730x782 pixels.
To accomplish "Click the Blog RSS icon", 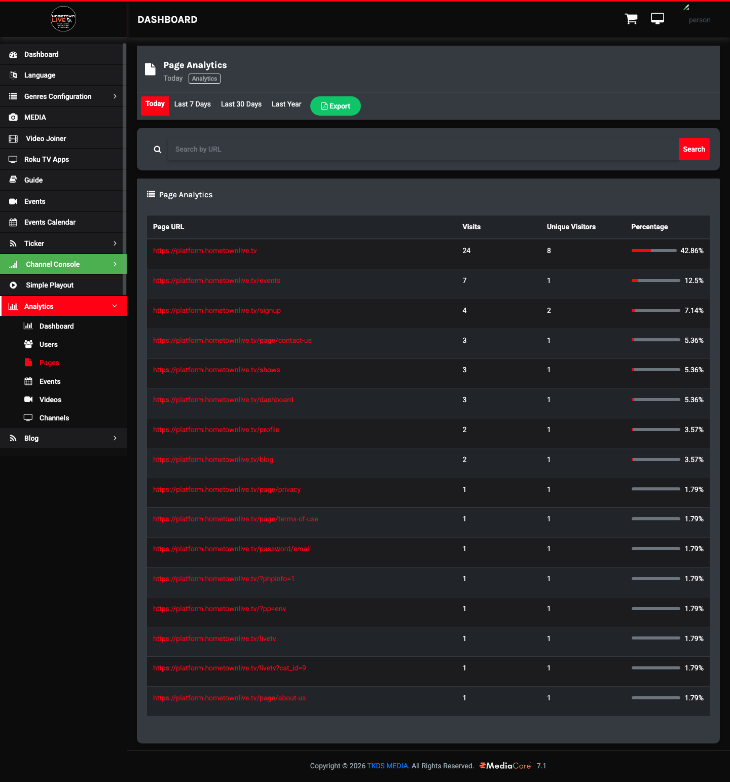I will click(x=13, y=438).
